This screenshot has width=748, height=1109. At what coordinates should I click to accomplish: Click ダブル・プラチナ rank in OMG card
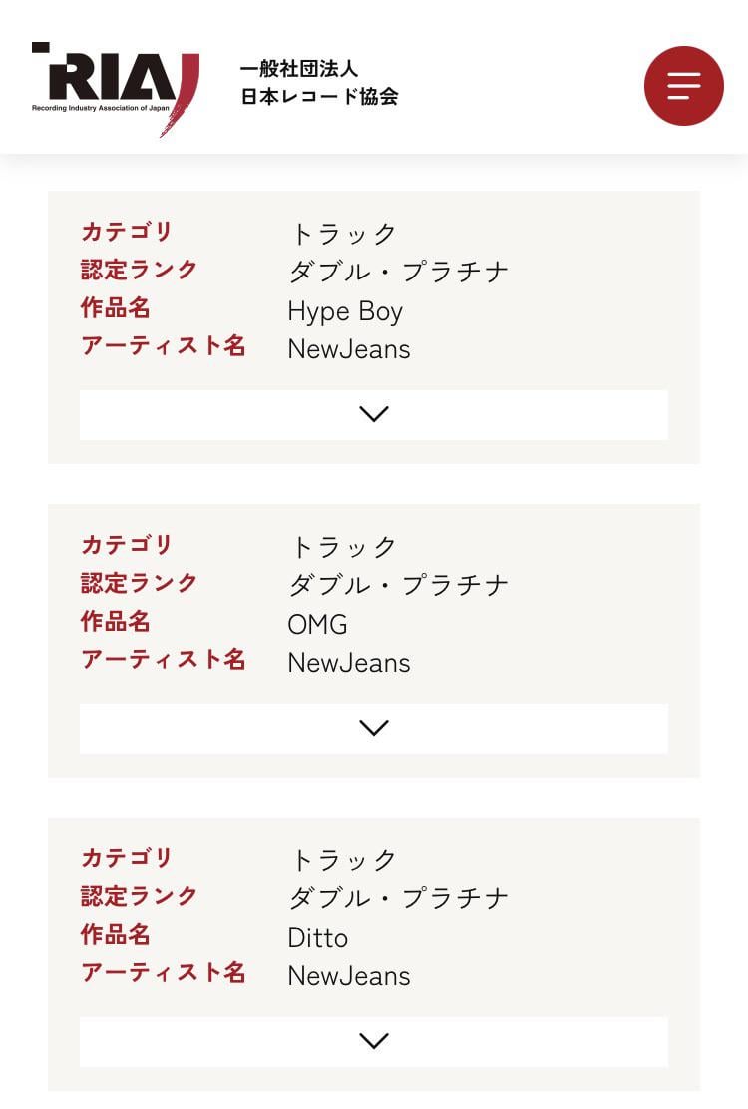399,585
